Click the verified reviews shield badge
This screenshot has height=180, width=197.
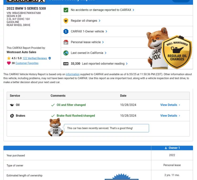click(50, 58)
